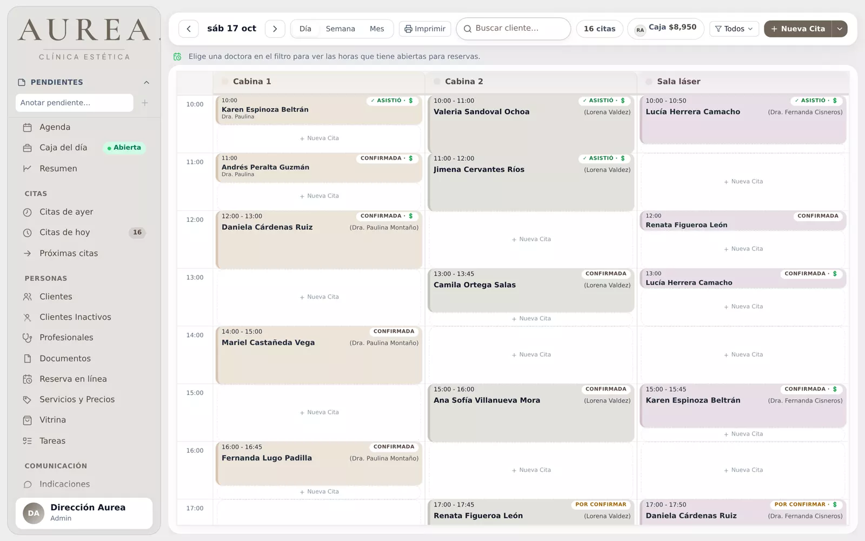Open Resumen in the sidebar

point(84,169)
